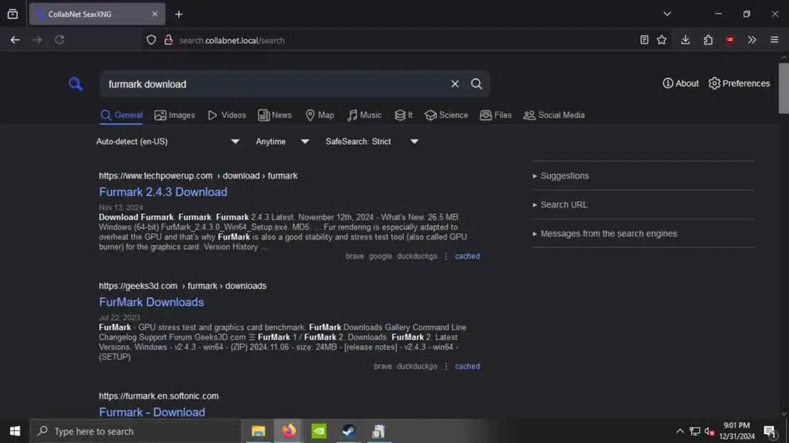Click the tracking protection shield icon
789x443 pixels.
click(x=151, y=40)
